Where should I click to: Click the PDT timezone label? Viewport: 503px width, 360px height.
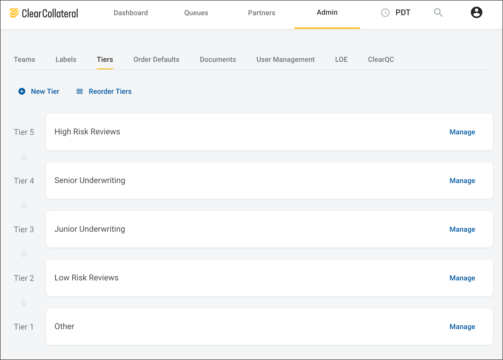pyautogui.click(x=403, y=12)
